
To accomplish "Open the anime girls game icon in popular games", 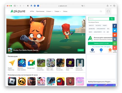I will 41,81.
